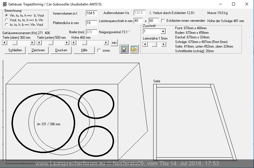This screenshot has height=168, width=254.
Task: Click the open folder icon
Action: 134,49
